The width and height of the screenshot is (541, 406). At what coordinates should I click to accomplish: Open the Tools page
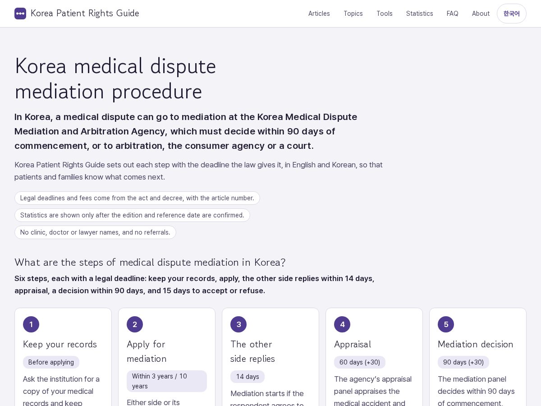(x=385, y=14)
